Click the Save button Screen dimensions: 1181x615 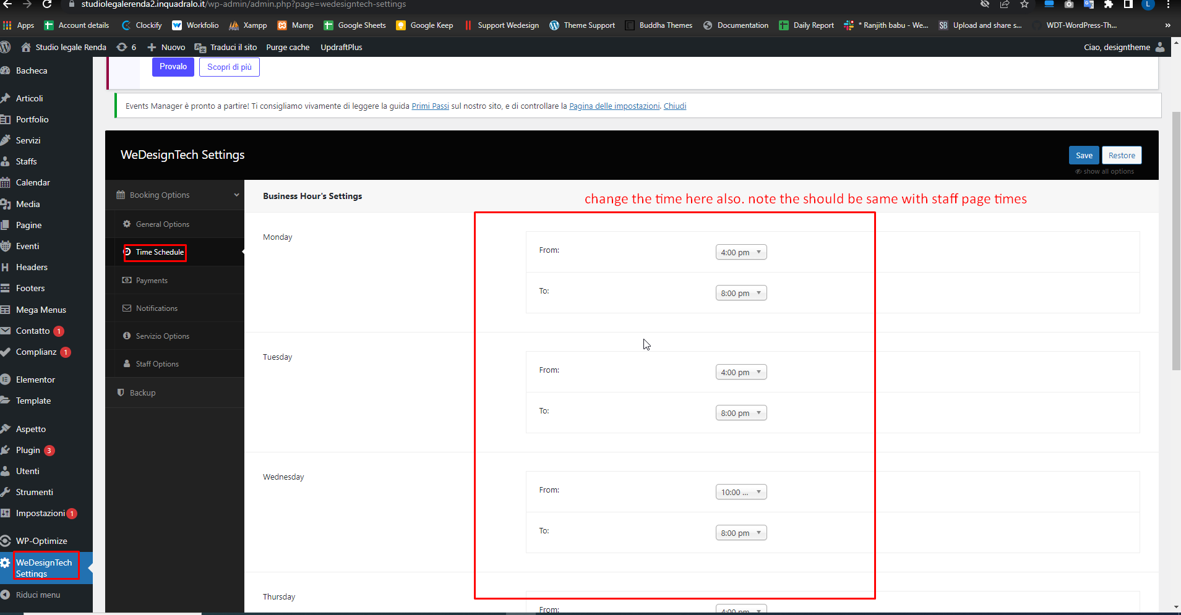click(1084, 156)
